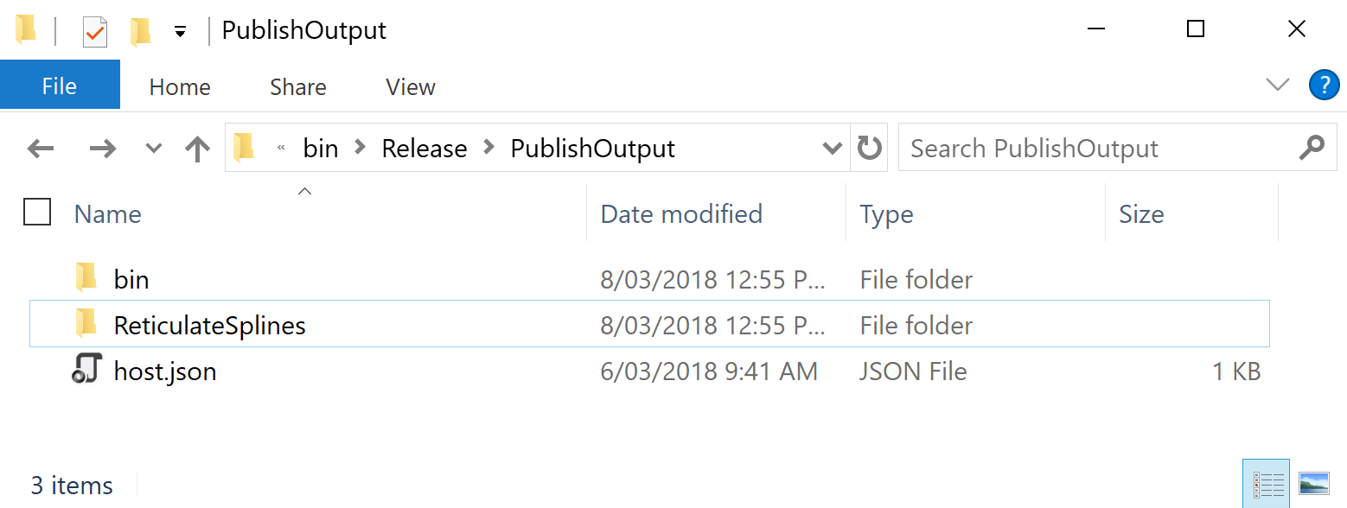Open the File menu

point(59,84)
